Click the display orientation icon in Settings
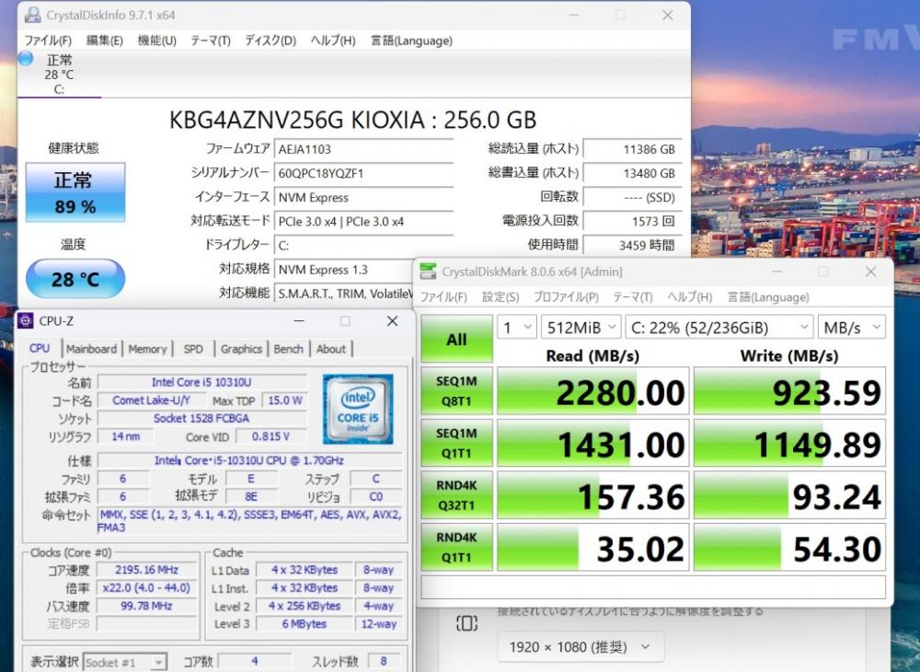The width and height of the screenshot is (920, 672). tap(466, 622)
